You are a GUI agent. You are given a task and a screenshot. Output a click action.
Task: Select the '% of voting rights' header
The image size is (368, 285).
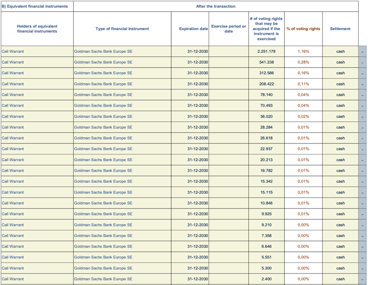pyautogui.click(x=303, y=28)
